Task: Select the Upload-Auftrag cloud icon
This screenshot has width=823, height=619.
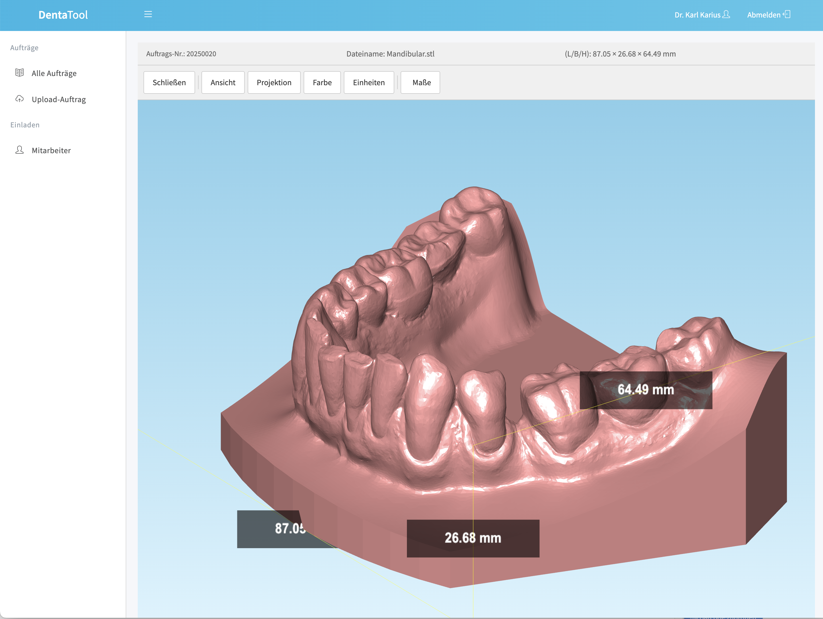Action: coord(19,99)
